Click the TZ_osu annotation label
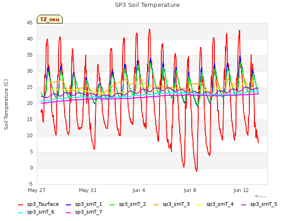The image size is (295, 221). (x=50, y=19)
